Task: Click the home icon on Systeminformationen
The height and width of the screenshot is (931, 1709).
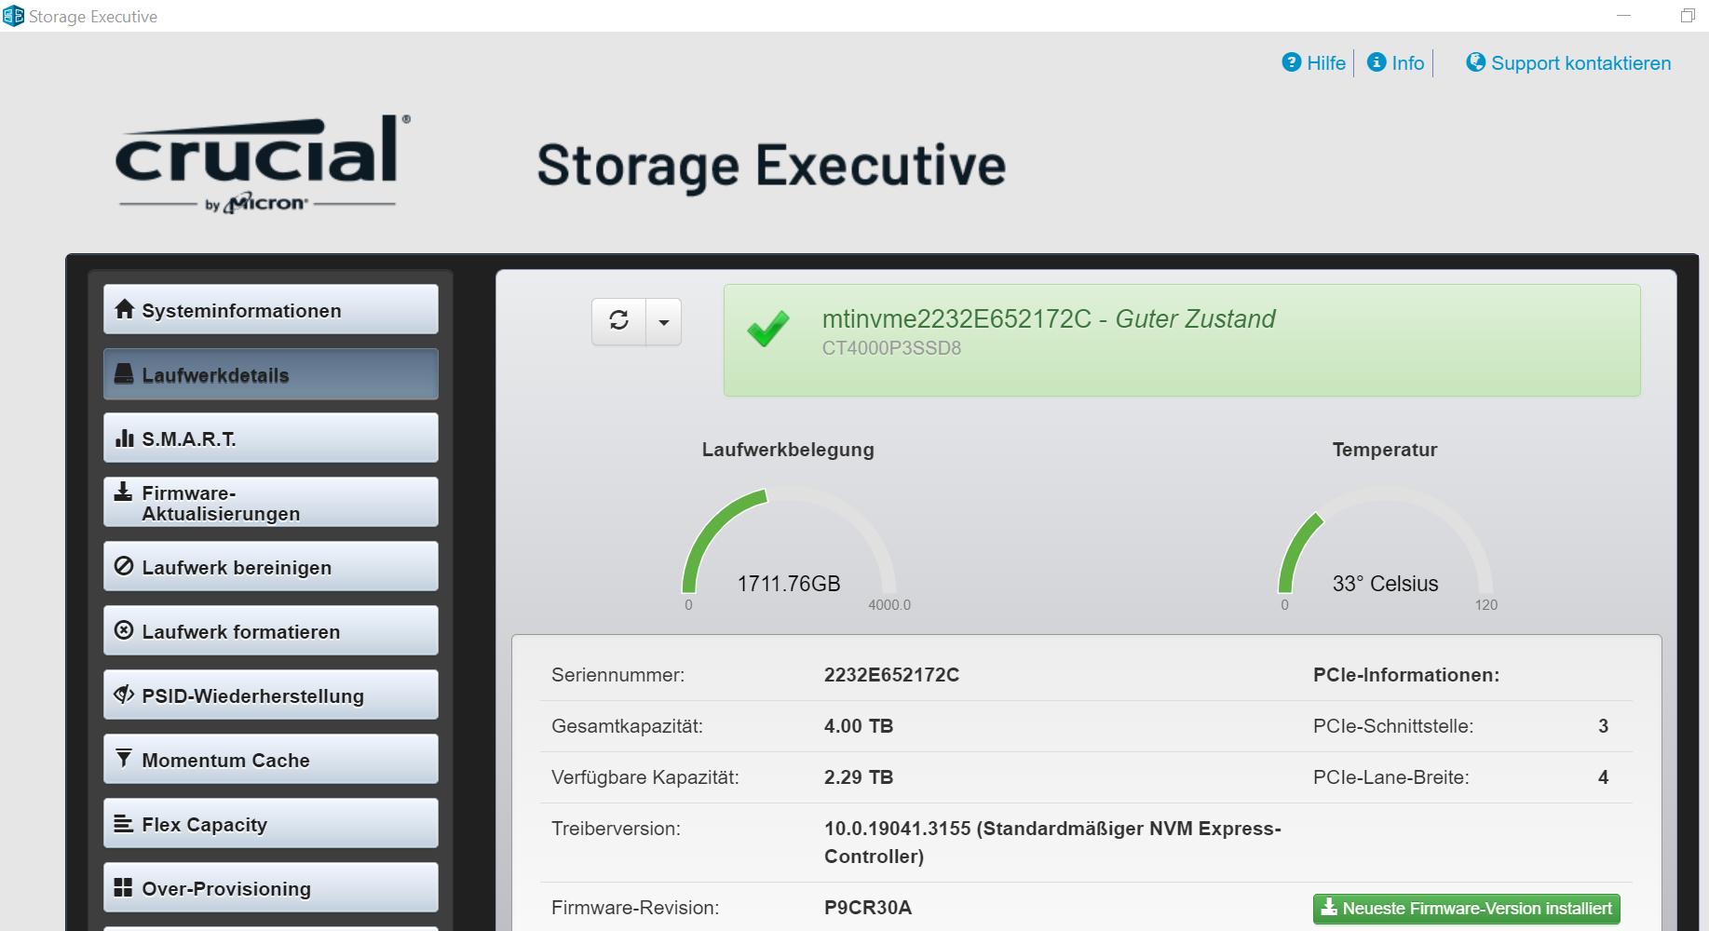Action: pyautogui.click(x=124, y=309)
